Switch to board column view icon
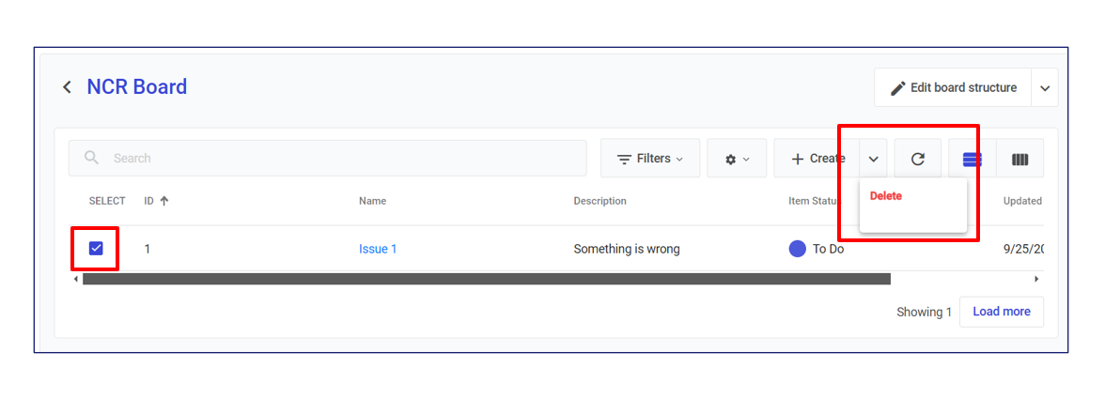Image resolution: width=1105 pixels, height=398 pixels. tap(1019, 160)
